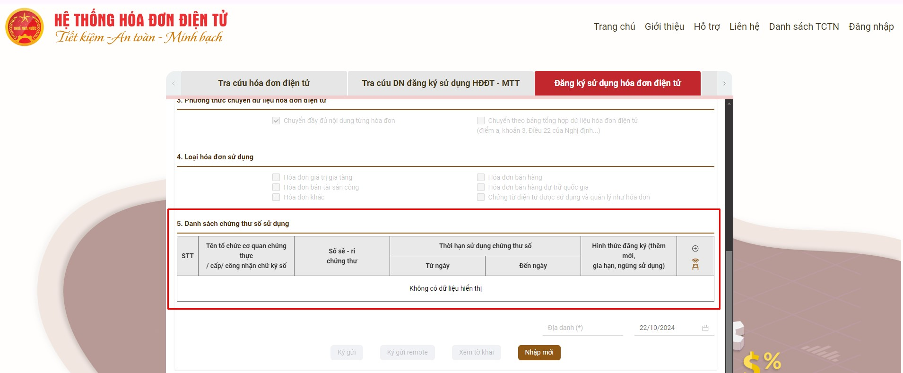Click the tax authority emblem logo
Image resolution: width=903 pixels, height=373 pixels.
click(25, 27)
